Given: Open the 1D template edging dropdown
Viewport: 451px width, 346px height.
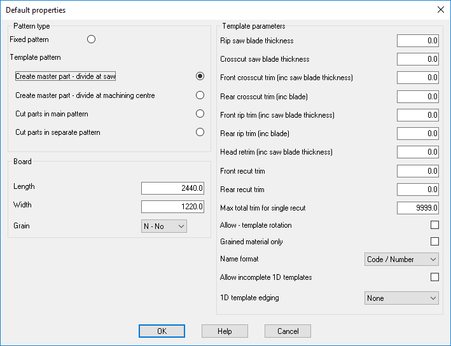Looking at the screenshot, I should 401,298.
